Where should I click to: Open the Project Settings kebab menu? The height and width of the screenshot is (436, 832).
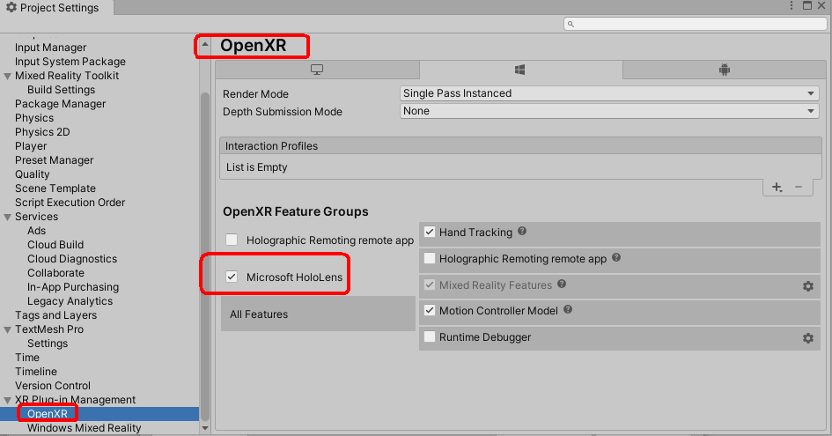[792, 5]
